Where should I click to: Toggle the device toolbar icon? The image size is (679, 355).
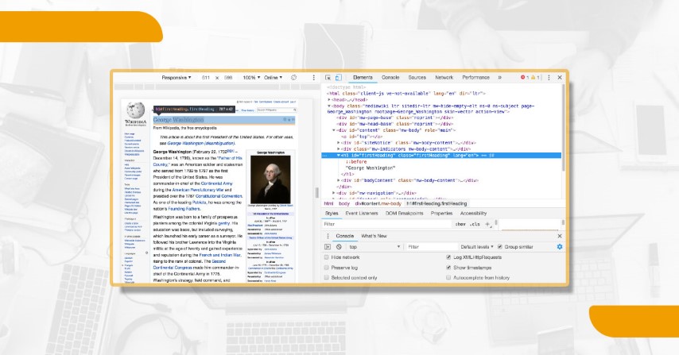pyautogui.click(x=338, y=78)
